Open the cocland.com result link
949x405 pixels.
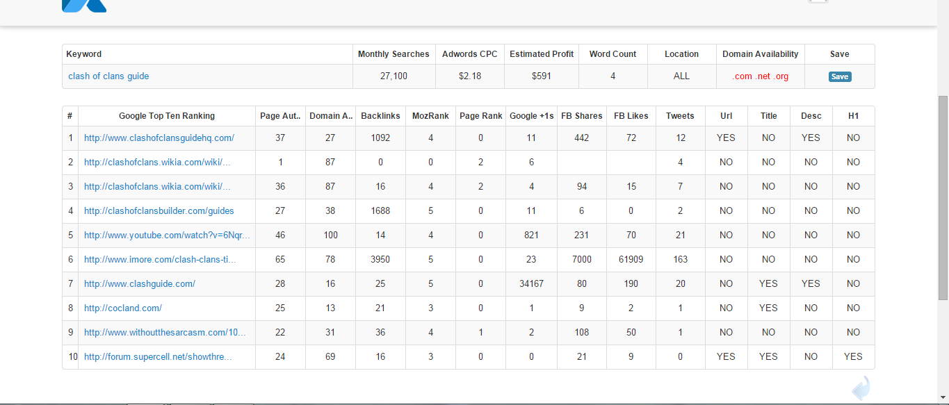tap(123, 308)
